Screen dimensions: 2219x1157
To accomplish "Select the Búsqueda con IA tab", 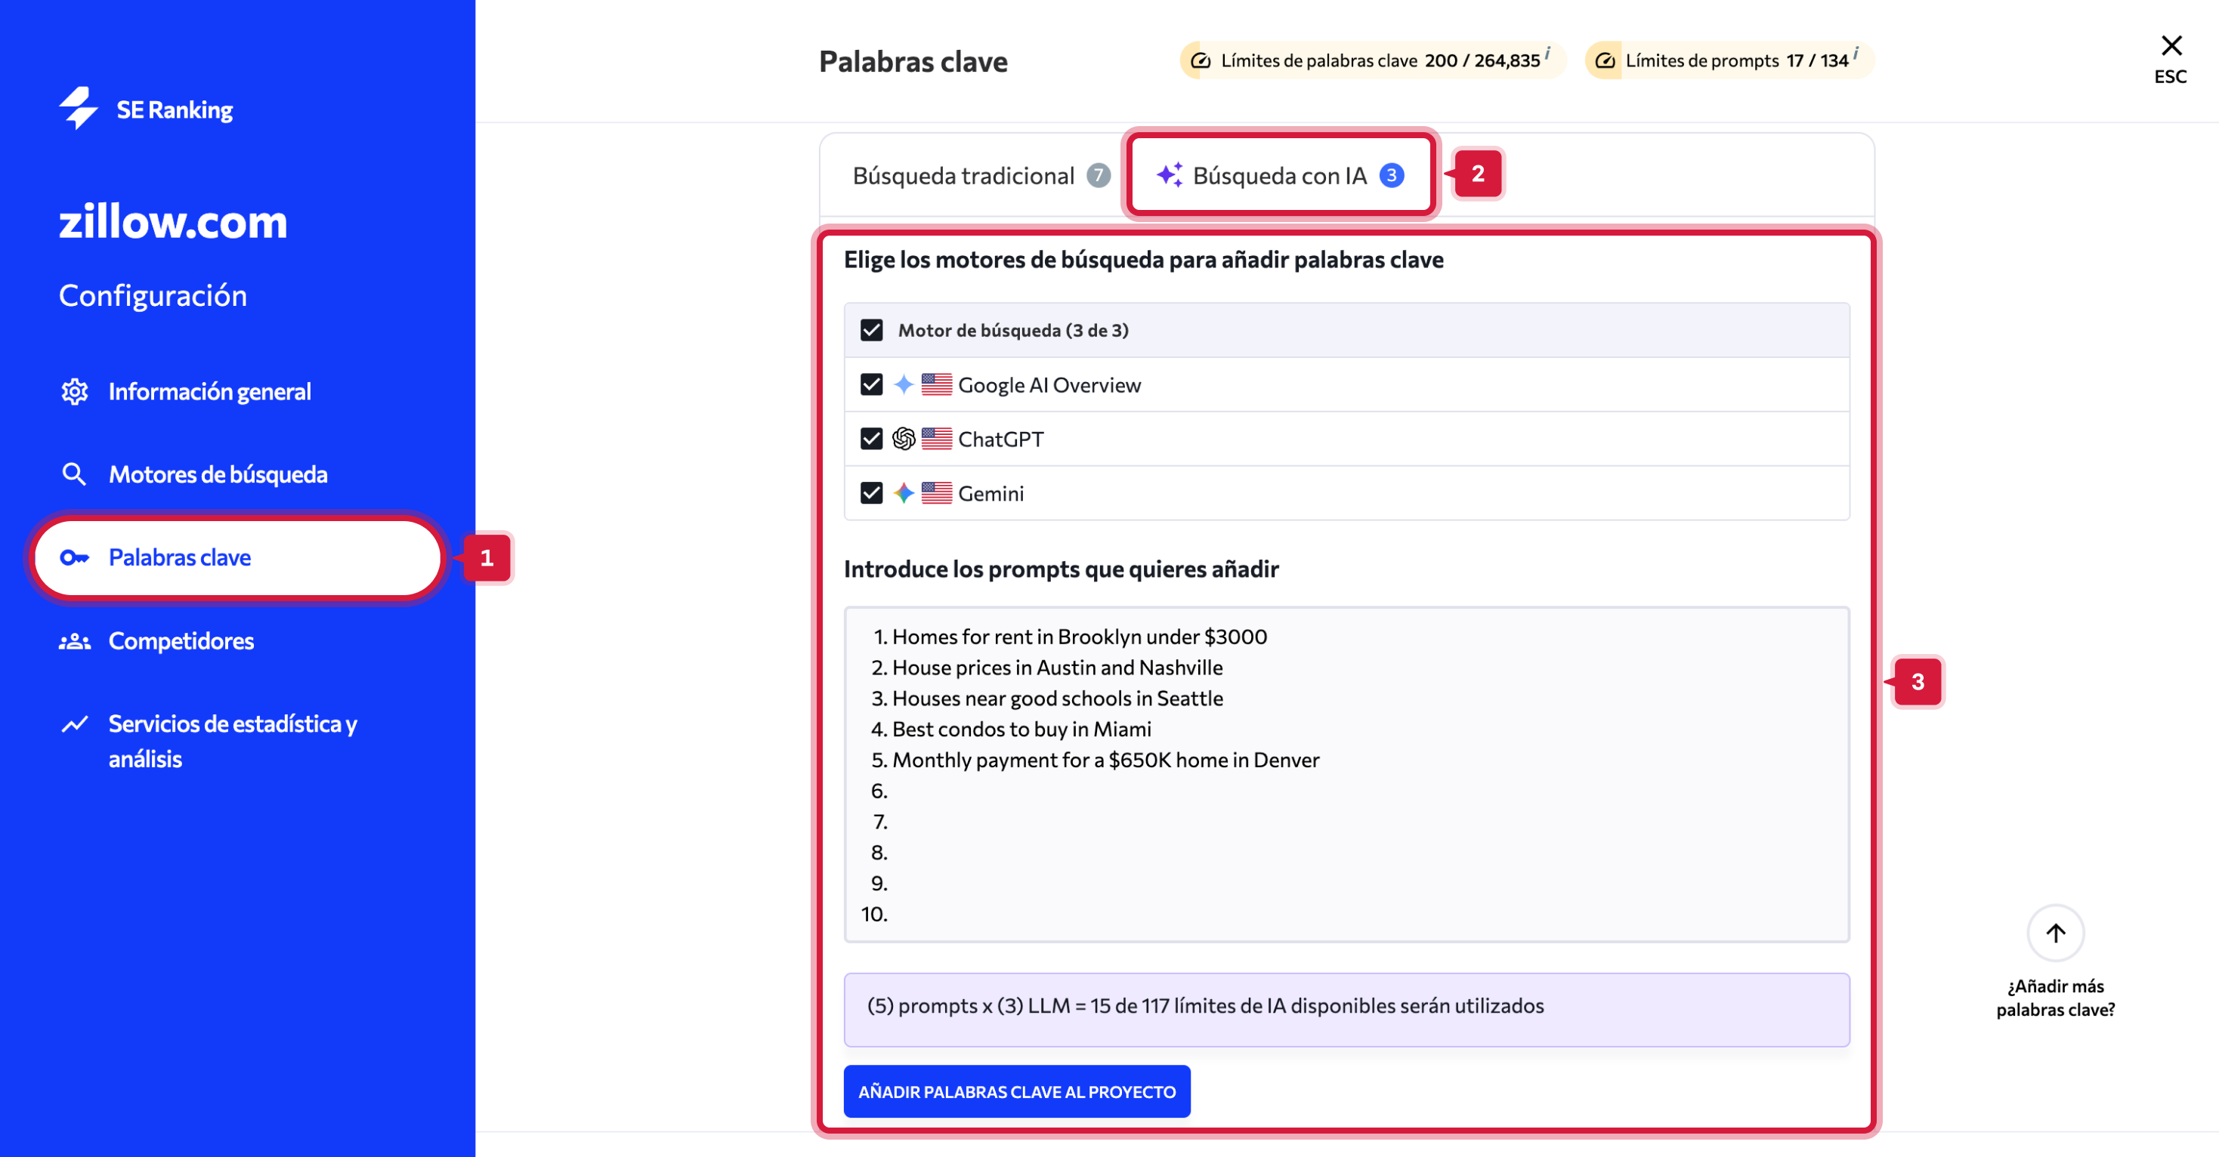I will point(1279,176).
